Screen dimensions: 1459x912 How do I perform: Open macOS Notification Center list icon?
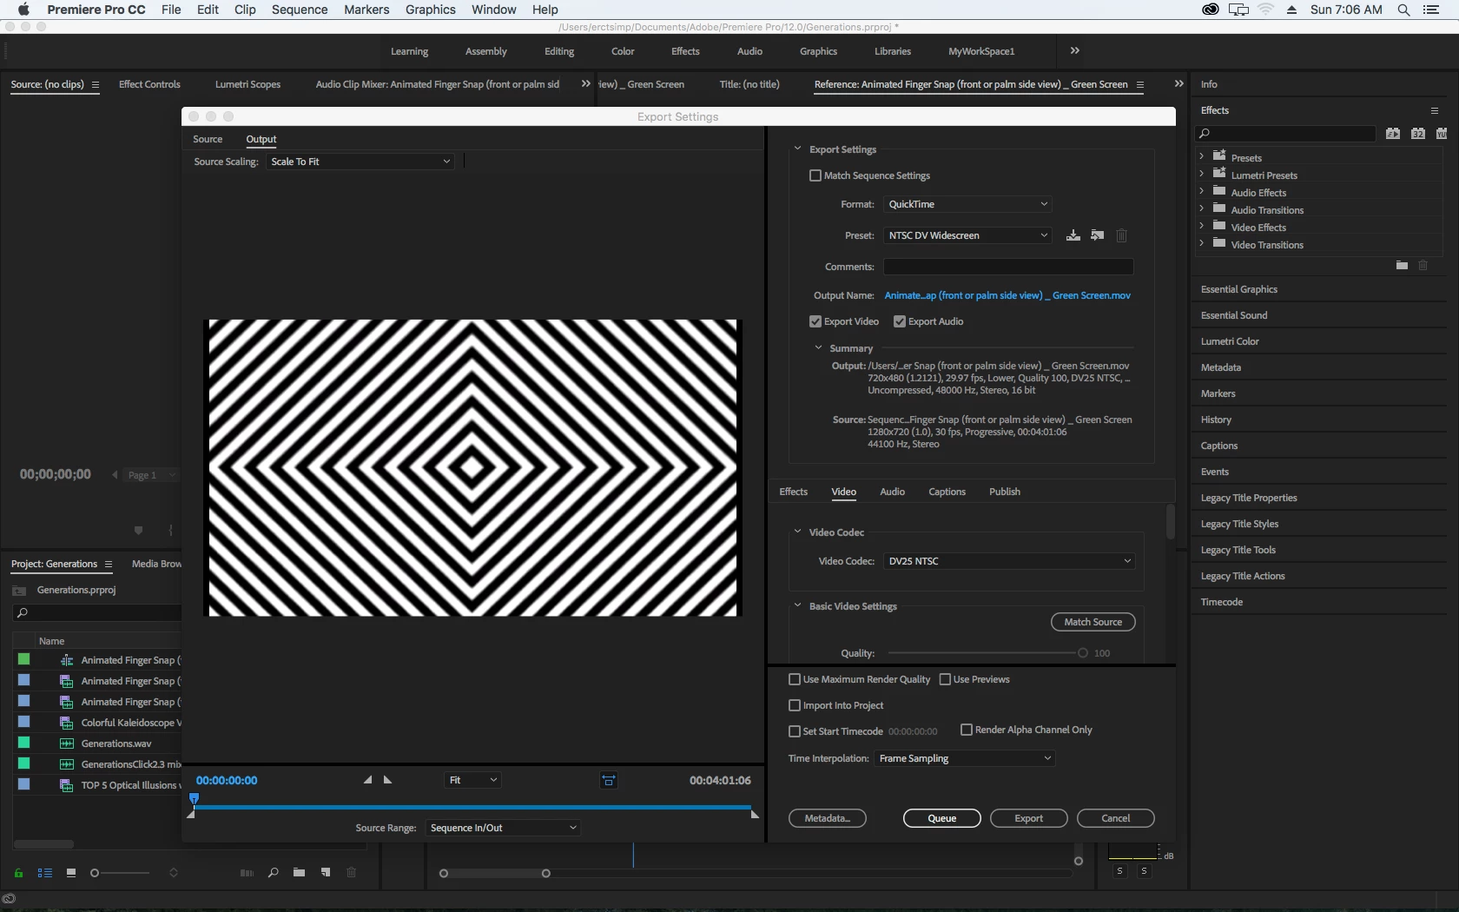pyautogui.click(x=1432, y=10)
